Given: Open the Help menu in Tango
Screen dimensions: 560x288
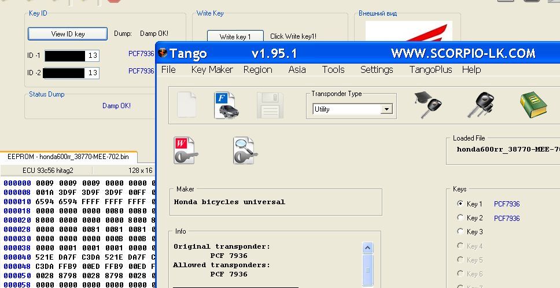Looking at the screenshot, I should (x=471, y=70).
